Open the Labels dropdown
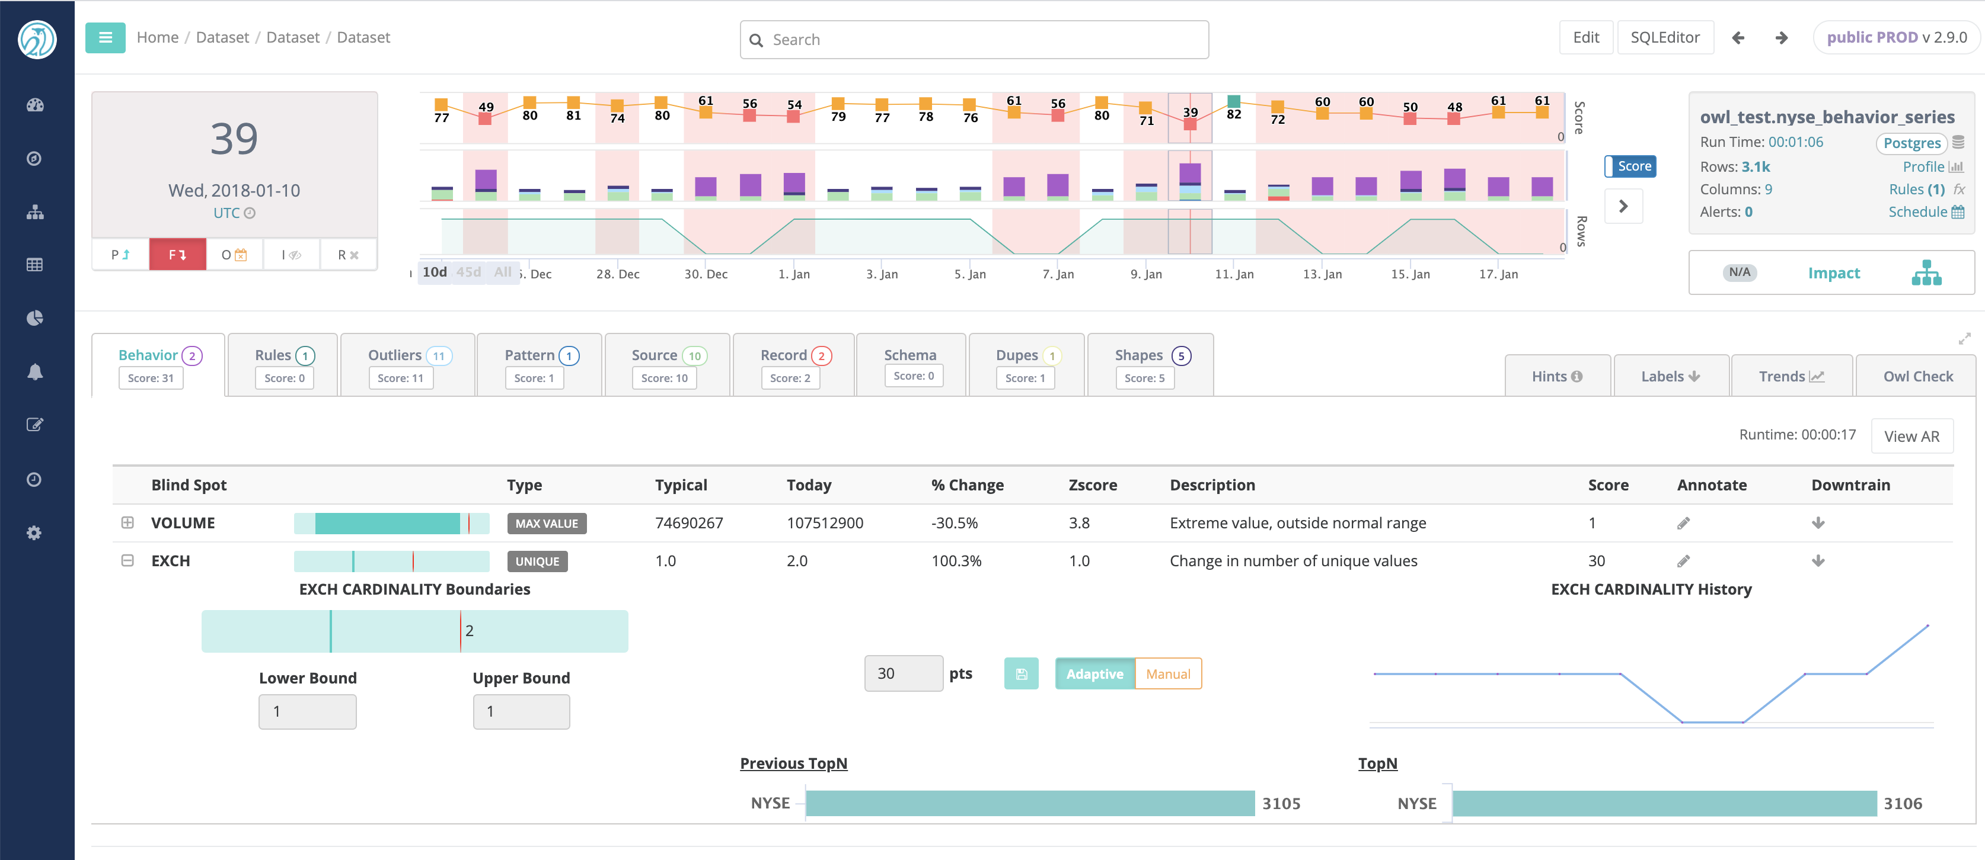Viewport: 1985px width, 860px height. (x=1671, y=376)
